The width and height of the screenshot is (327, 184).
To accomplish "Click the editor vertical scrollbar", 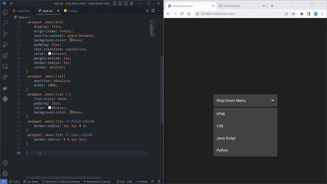I will [x=162, y=90].
